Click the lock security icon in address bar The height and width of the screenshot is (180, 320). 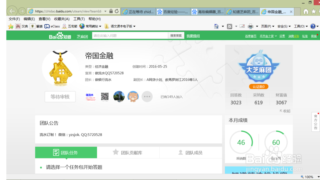[111, 11]
